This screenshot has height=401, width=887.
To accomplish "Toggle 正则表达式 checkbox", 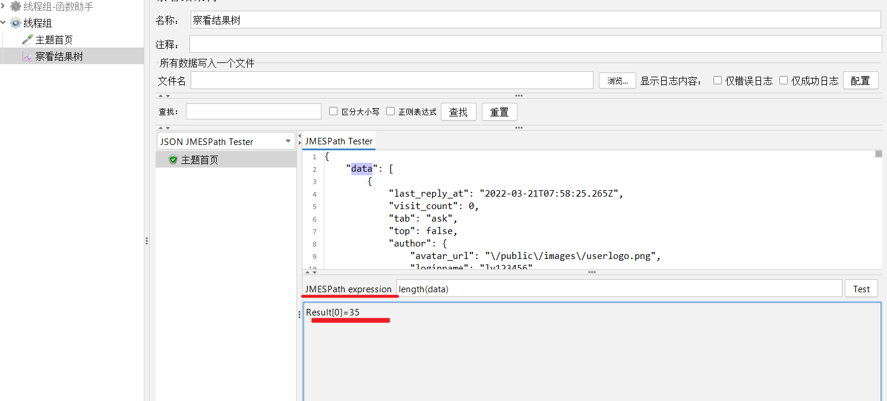I will tap(390, 111).
